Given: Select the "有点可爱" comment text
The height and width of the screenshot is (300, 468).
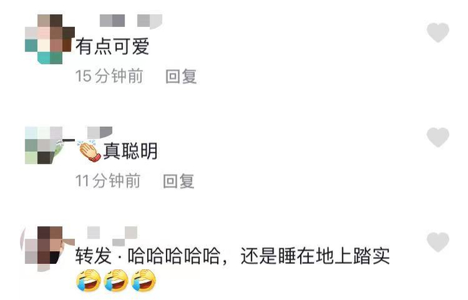Looking at the screenshot, I should click(112, 47).
